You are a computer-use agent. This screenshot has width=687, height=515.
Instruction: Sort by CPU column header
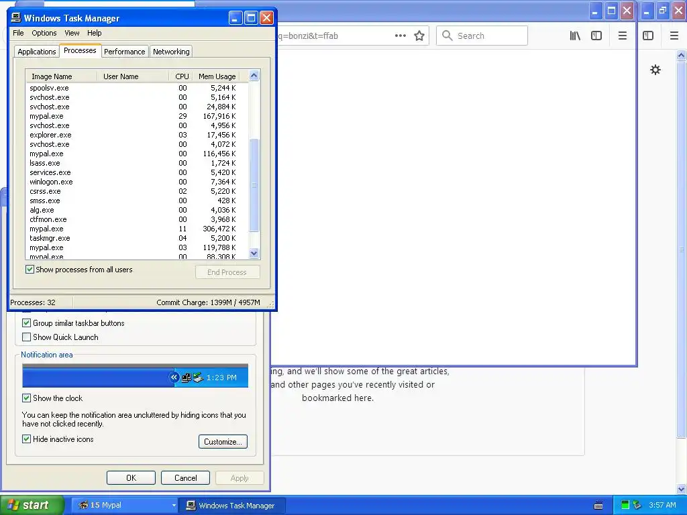point(181,76)
